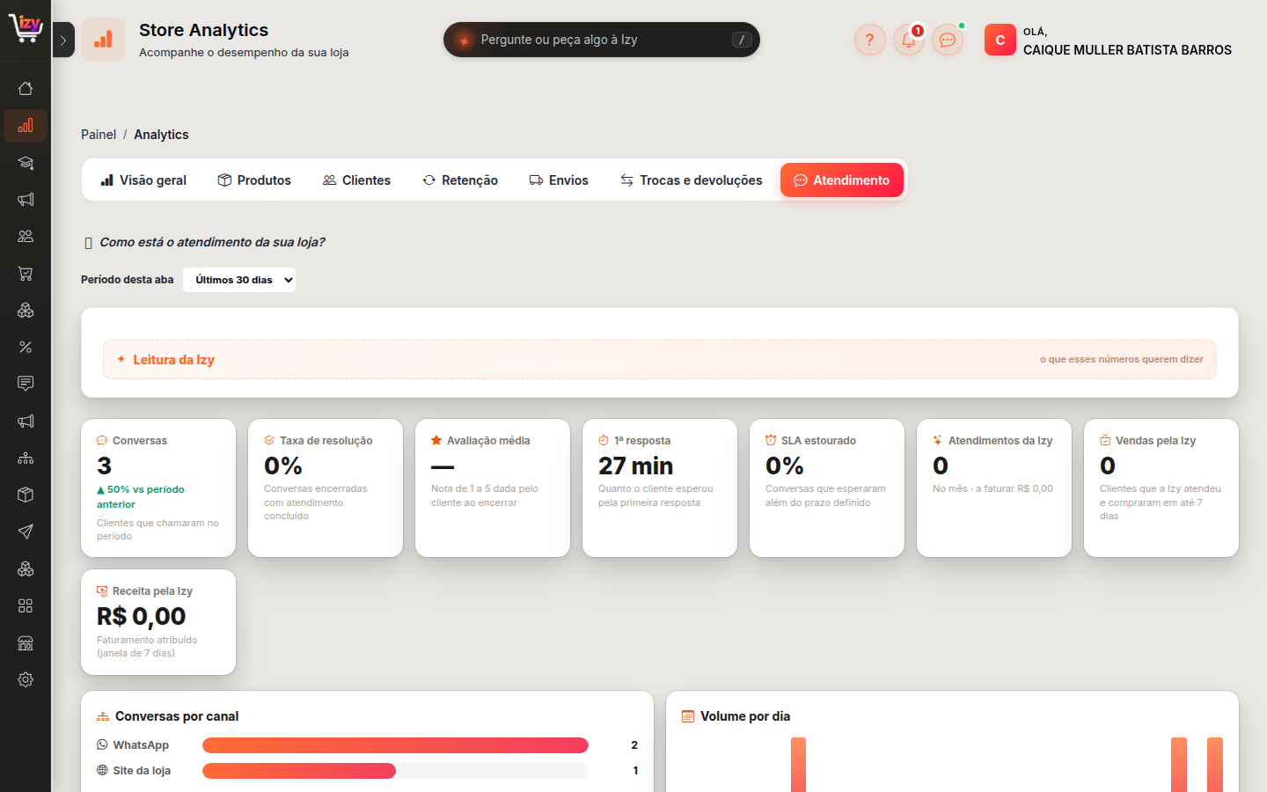This screenshot has height=792, width=1267.
Task: Open the four-squares grid sidebar icon
Action: tap(26, 606)
